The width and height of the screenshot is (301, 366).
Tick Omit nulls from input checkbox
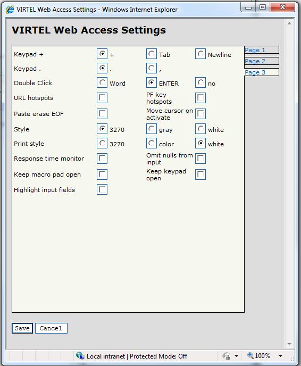tap(200, 159)
